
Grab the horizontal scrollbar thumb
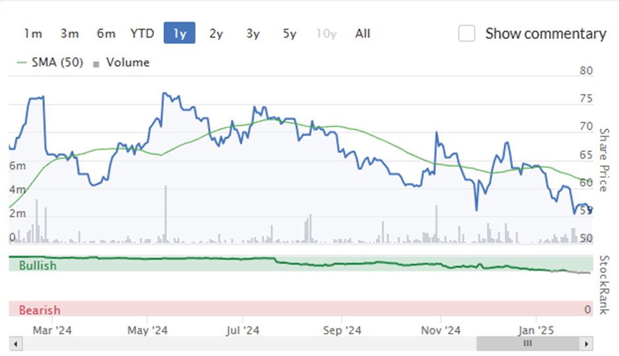tap(528, 343)
